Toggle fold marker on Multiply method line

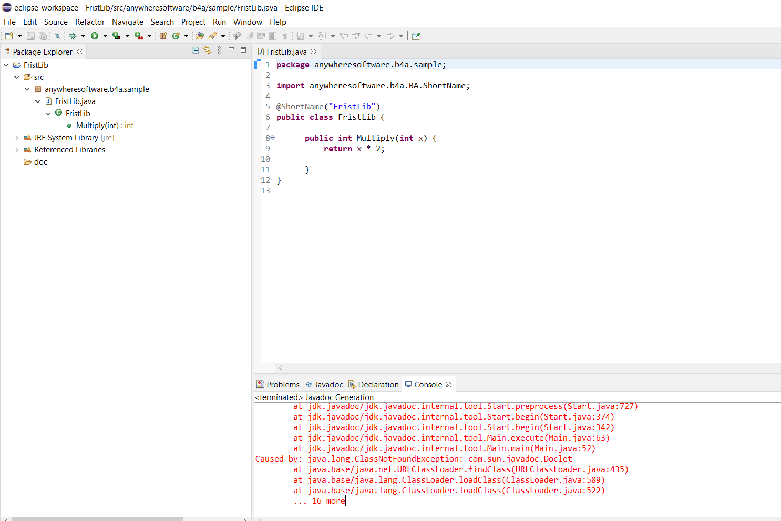click(272, 138)
